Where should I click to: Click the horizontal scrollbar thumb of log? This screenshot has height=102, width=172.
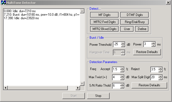pos(38,88)
